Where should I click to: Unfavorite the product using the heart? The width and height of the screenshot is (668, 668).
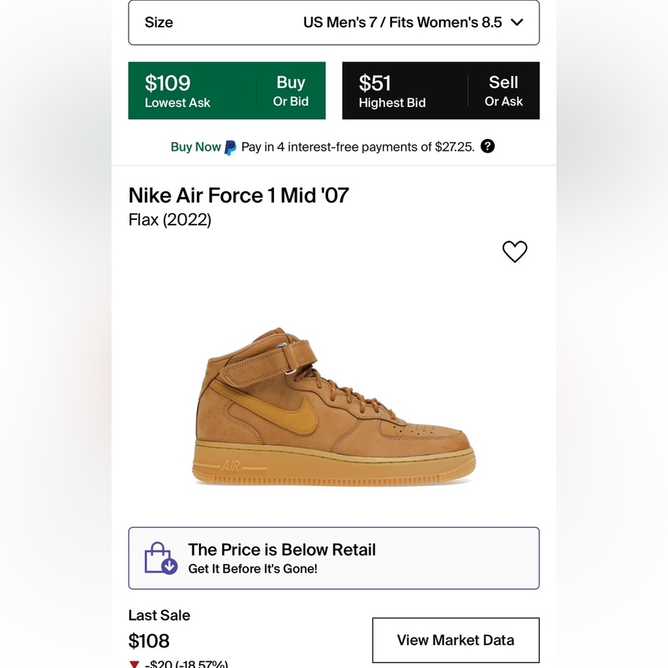click(x=514, y=252)
